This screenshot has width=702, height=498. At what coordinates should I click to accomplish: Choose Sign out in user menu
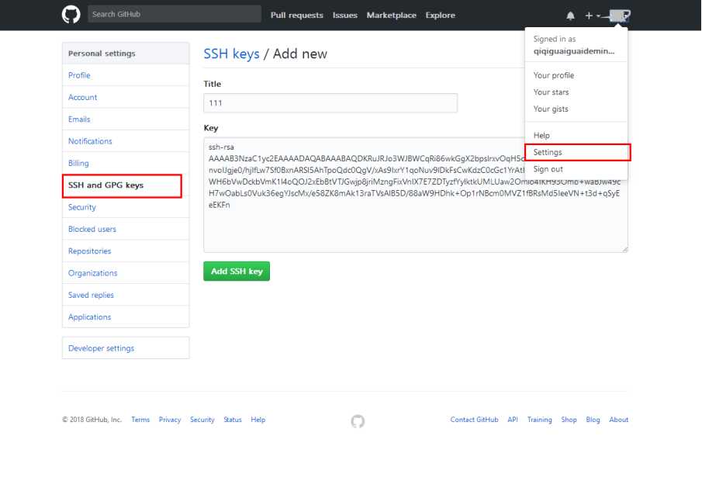click(x=576, y=169)
